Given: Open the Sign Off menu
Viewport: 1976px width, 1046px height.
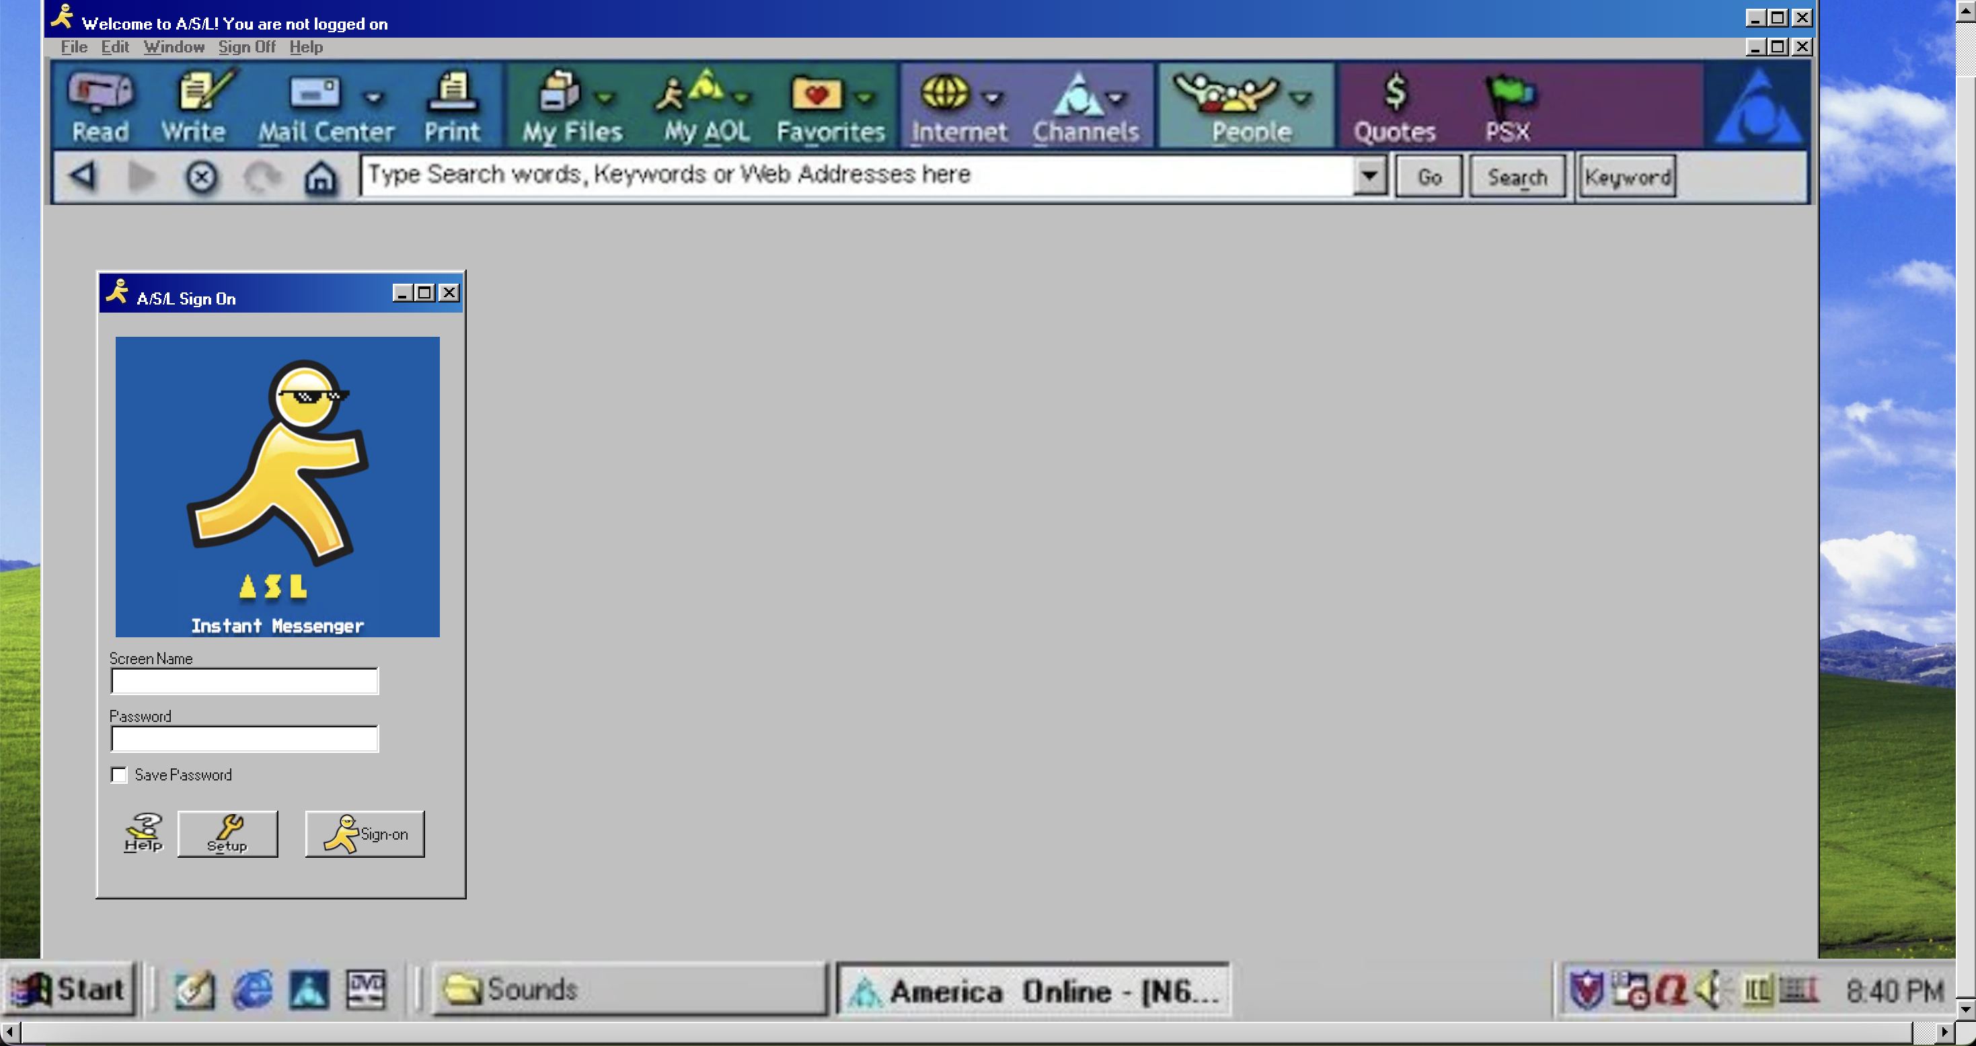Looking at the screenshot, I should [x=247, y=48].
